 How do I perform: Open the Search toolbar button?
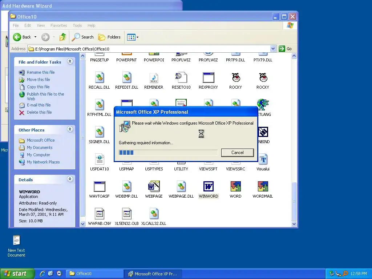[83, 37]
